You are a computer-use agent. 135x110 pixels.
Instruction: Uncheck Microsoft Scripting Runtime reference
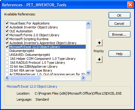(x=7, y=39)
